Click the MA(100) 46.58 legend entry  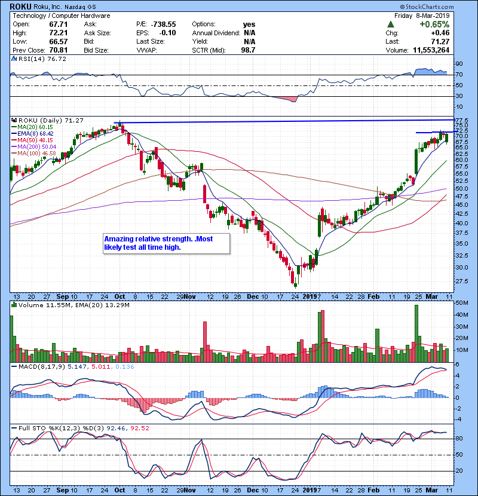33,154
